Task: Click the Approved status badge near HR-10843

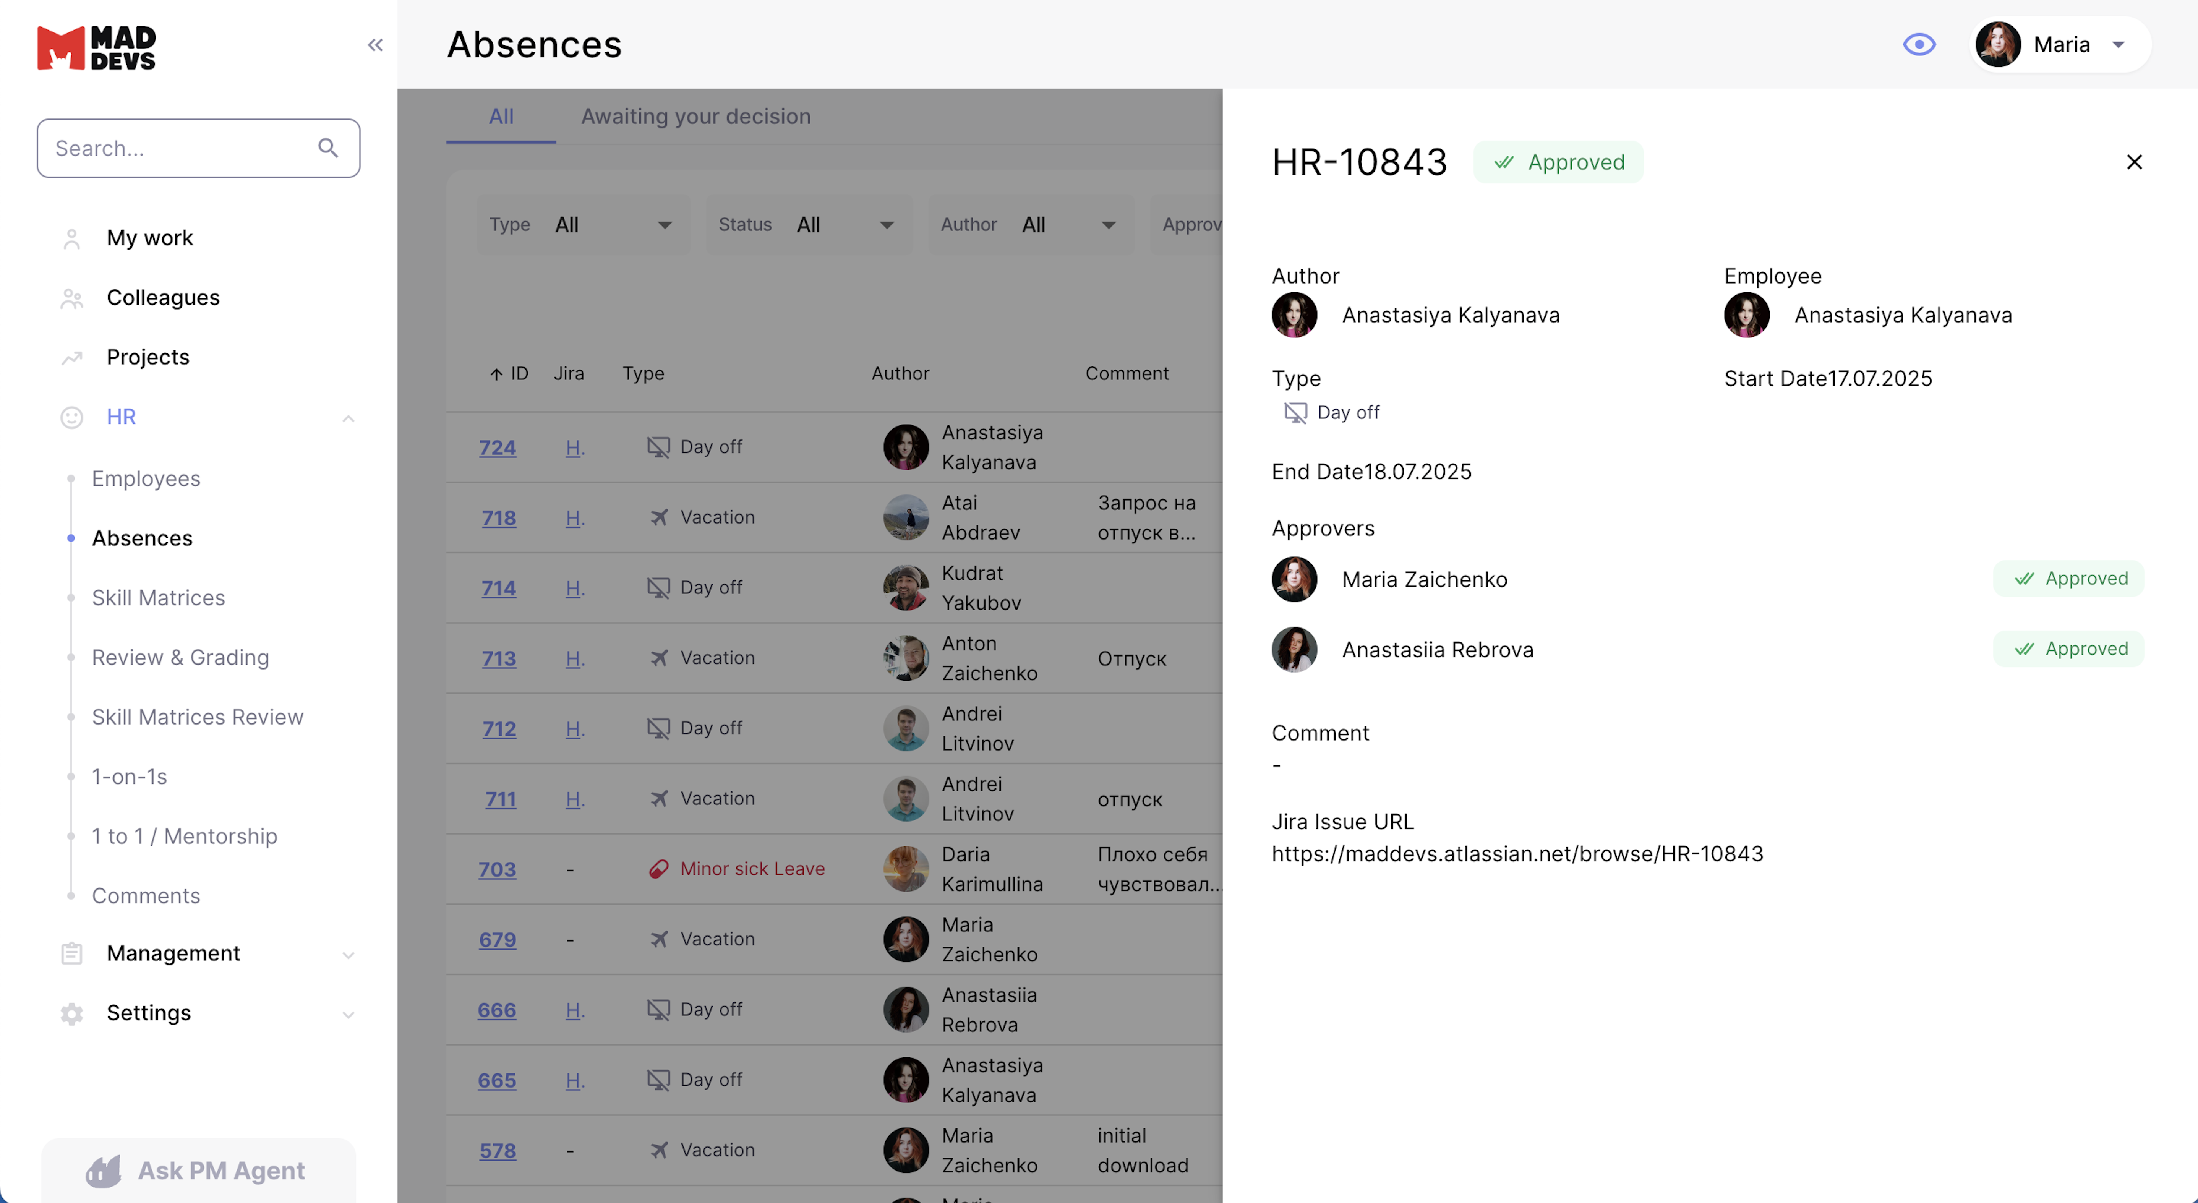Action: click(x=1558, y=162)
